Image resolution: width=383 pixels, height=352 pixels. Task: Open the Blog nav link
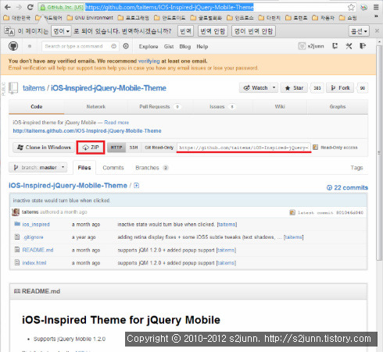point(185,47)
